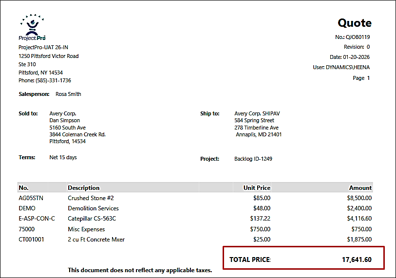Click the Description column header
The height and width of the screenshot is (278, 396).
point(83,187)
